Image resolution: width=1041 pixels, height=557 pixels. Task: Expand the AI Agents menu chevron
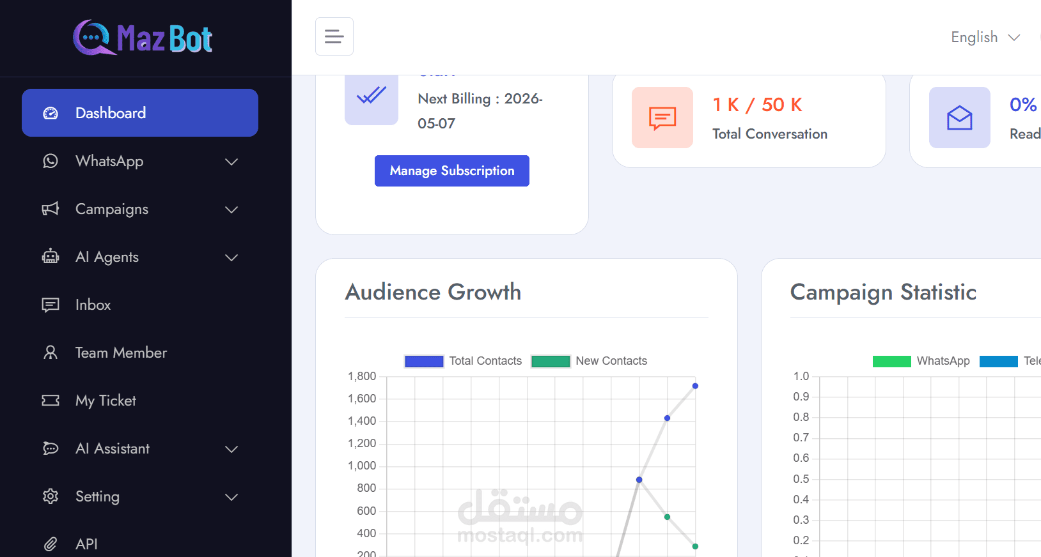point(231,257)
